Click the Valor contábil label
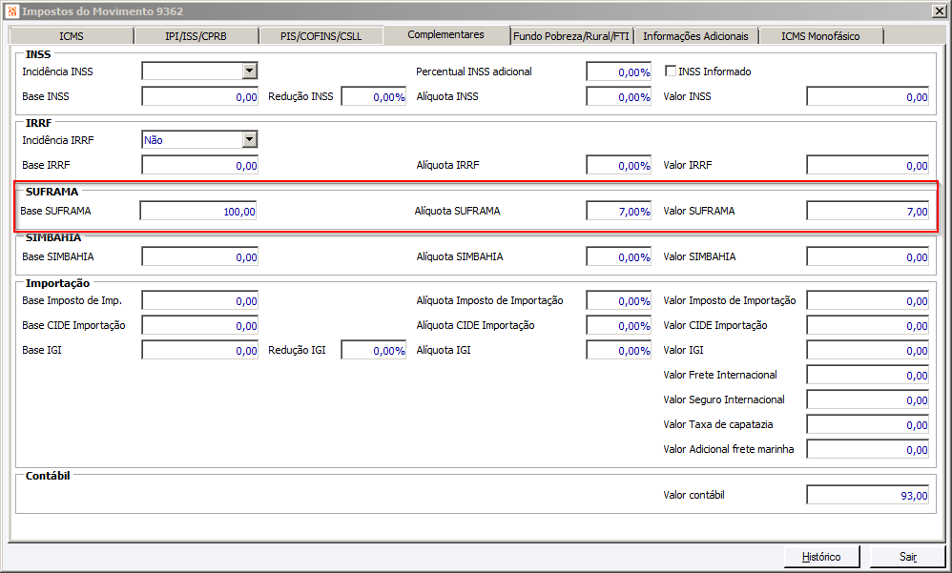Viewport: 952px width, 573px height. click(x=693, y=495)
